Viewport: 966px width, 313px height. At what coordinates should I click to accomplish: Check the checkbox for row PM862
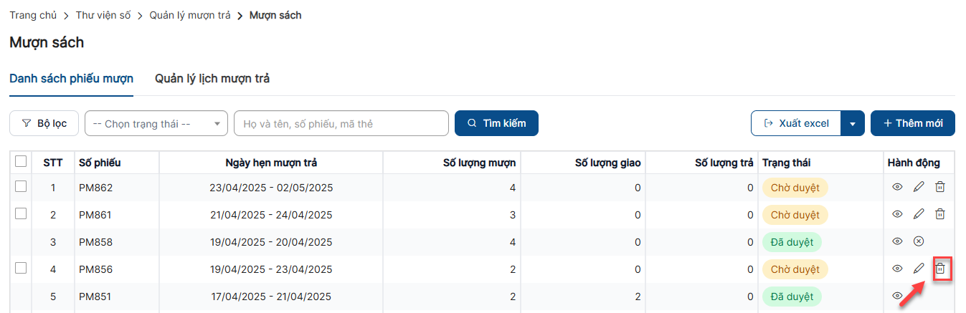[x=21, y=187]
